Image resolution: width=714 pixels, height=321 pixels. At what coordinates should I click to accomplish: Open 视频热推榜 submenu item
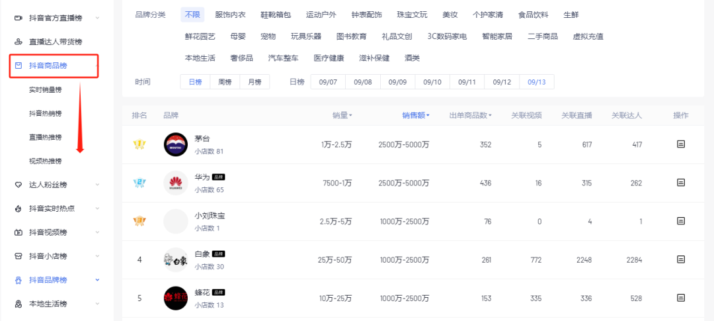click(x=45, y=161)
